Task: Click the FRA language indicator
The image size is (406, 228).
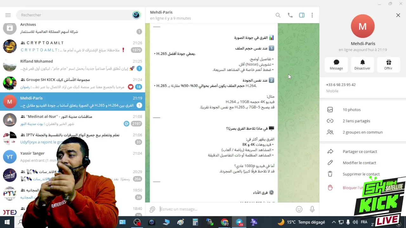Action: pyautogui.click(x=364, y=222)
